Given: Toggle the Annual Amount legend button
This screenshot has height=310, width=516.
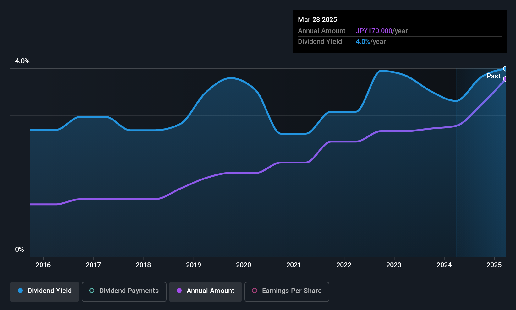Looking at the screenshot, I should click(206, 291).
